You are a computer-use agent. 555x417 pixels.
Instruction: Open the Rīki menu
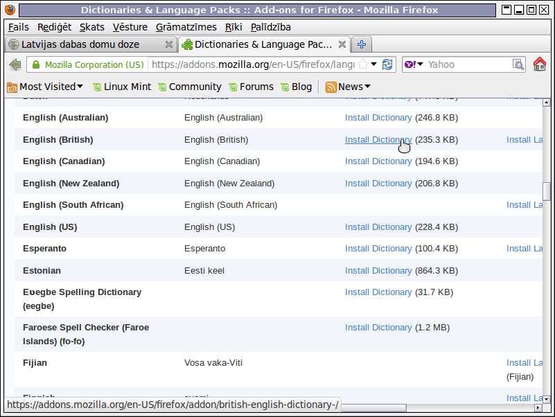coord(234,27)
